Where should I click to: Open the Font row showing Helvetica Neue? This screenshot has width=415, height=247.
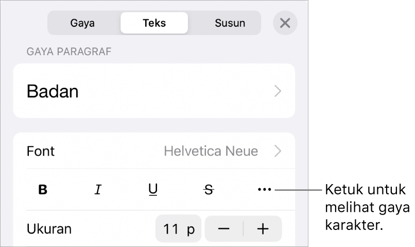pos(154,151)
